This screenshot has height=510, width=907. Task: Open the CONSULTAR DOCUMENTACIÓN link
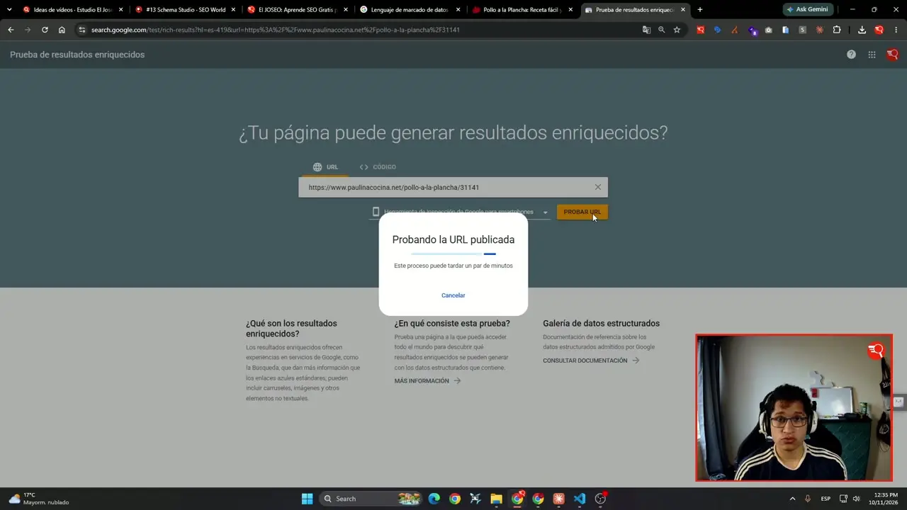[591, 361]
